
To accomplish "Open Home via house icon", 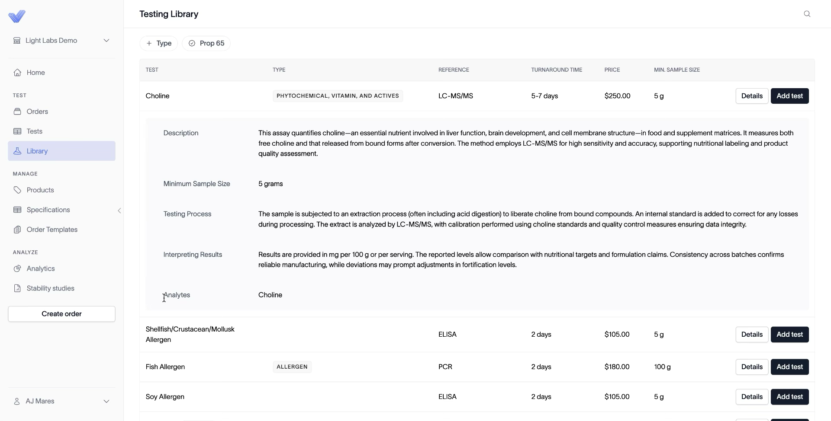I will pos(17,73).
